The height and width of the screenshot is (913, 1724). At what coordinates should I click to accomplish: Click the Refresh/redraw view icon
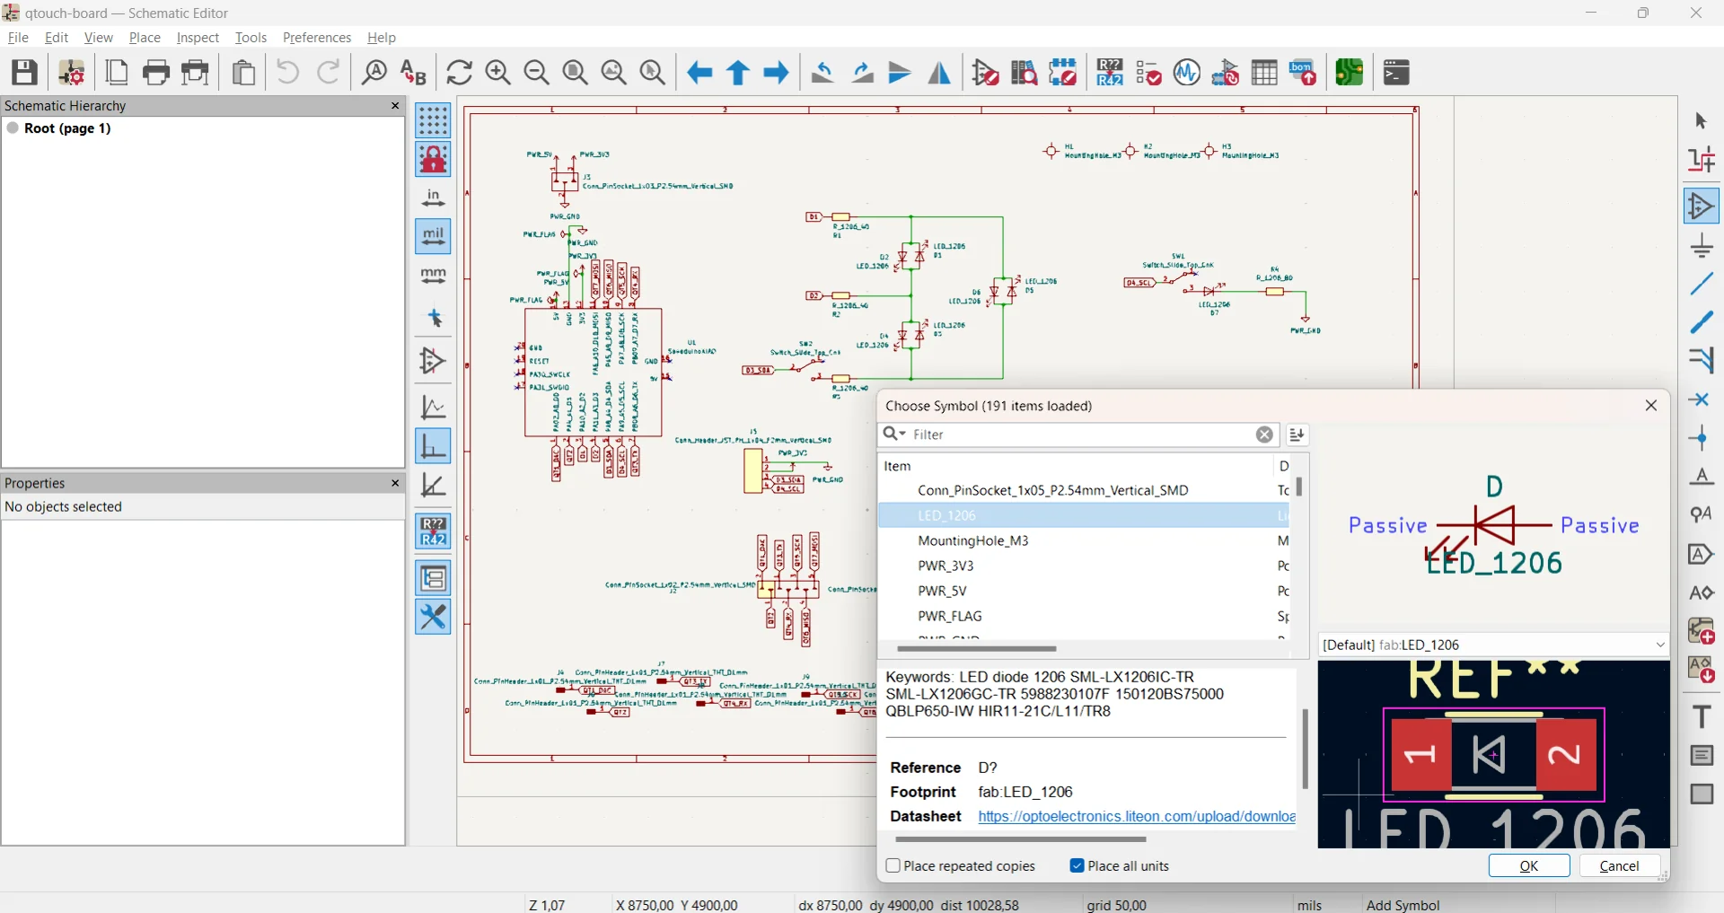click(460, 73)
